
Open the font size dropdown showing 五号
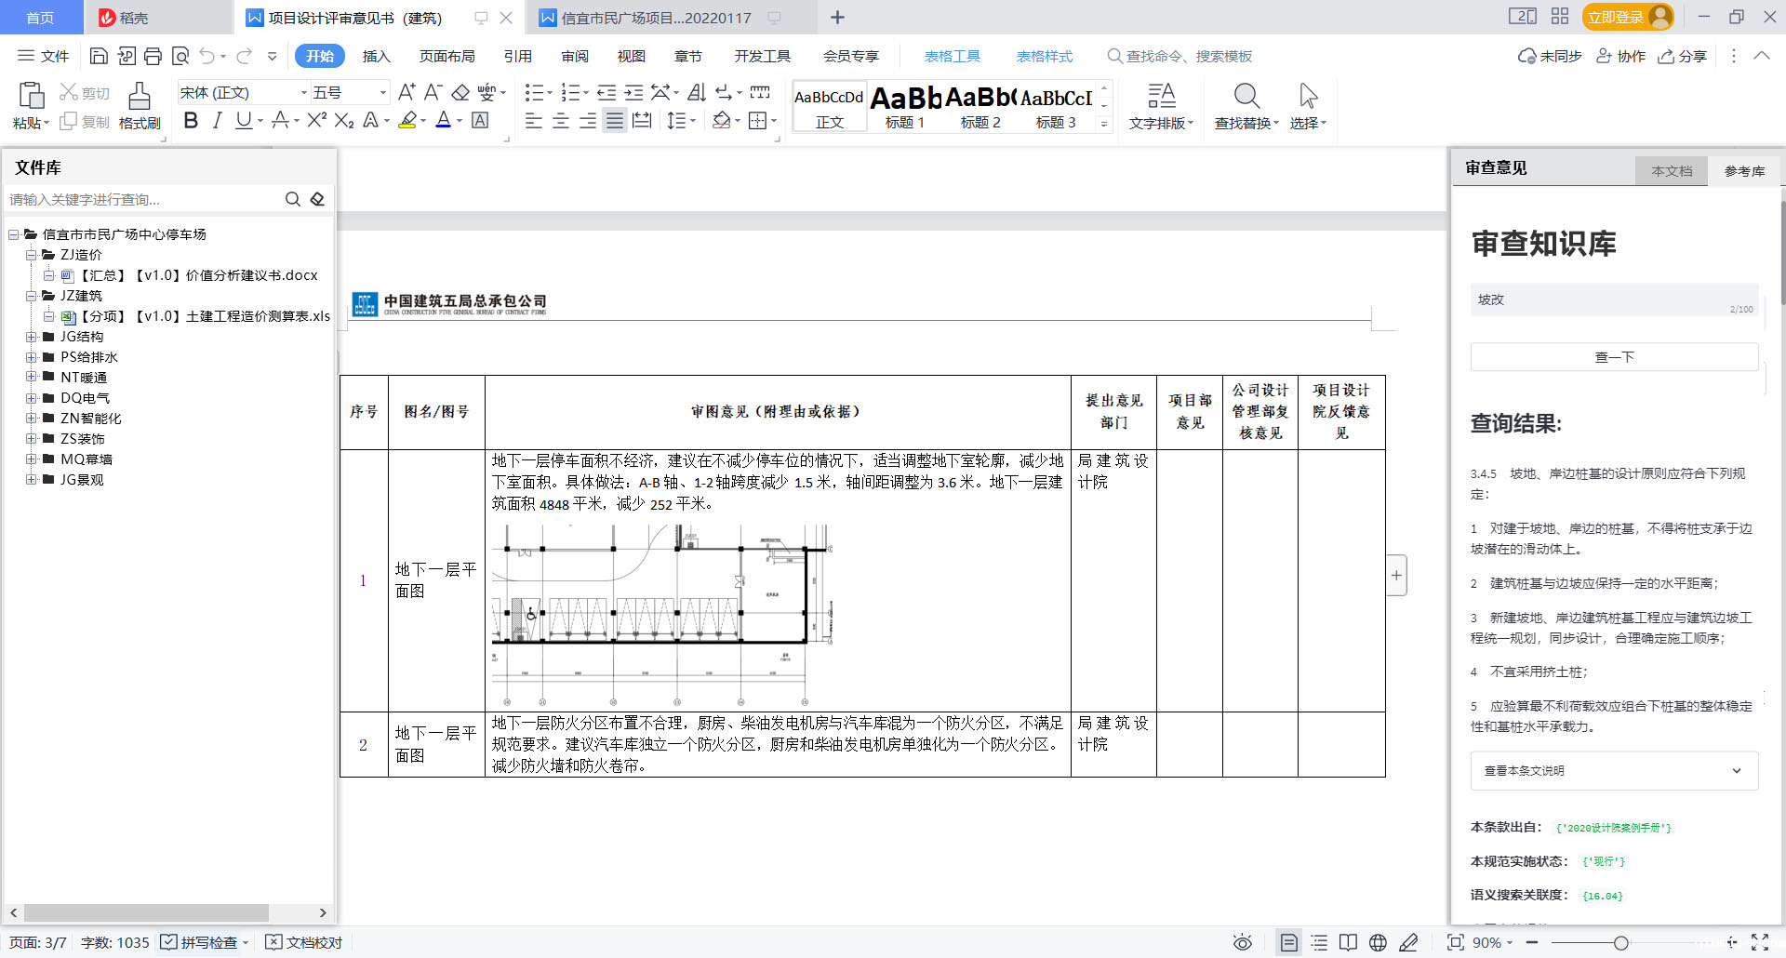(x=382, y=93)
